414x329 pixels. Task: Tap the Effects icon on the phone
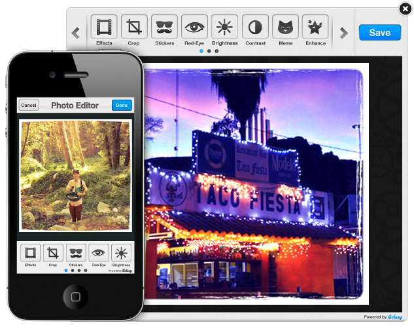(x=30, y=253)
